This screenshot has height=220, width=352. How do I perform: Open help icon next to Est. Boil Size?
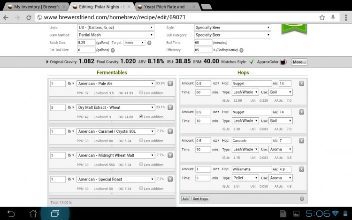113,50
